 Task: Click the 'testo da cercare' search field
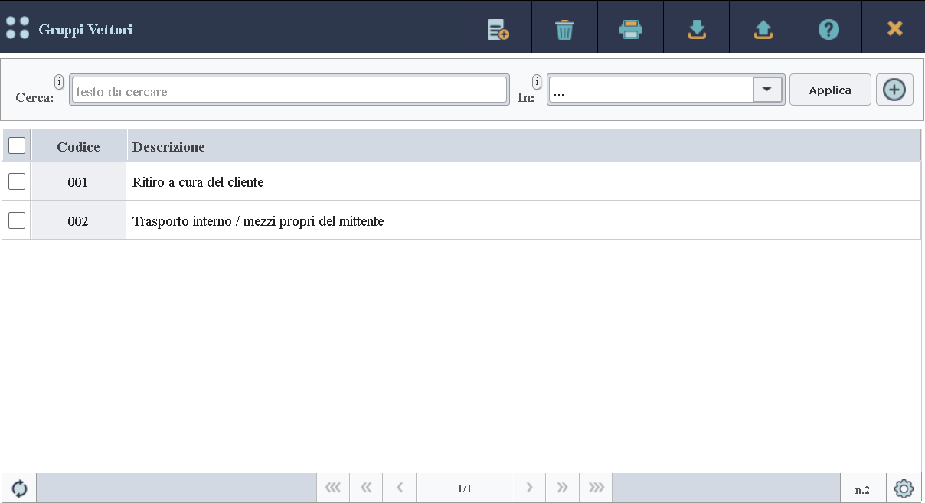(289, 91)
